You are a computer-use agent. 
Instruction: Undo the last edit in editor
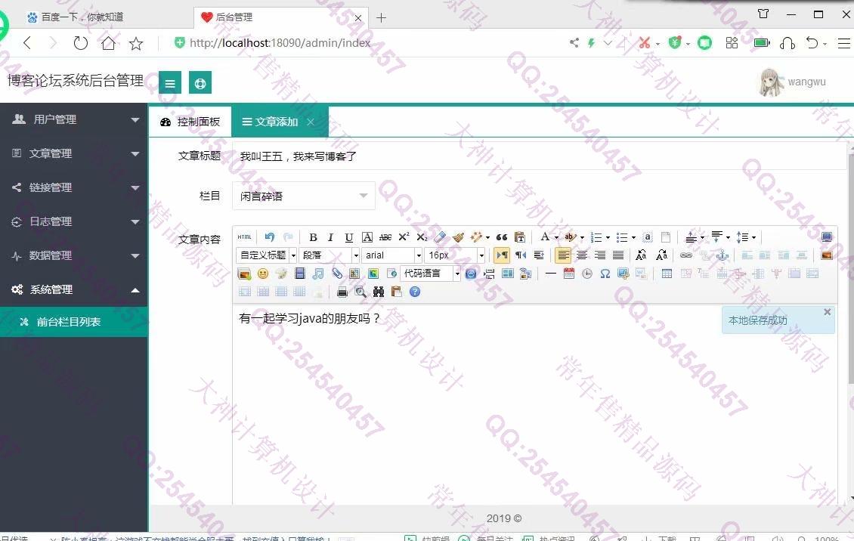click(x=270, y=236)
